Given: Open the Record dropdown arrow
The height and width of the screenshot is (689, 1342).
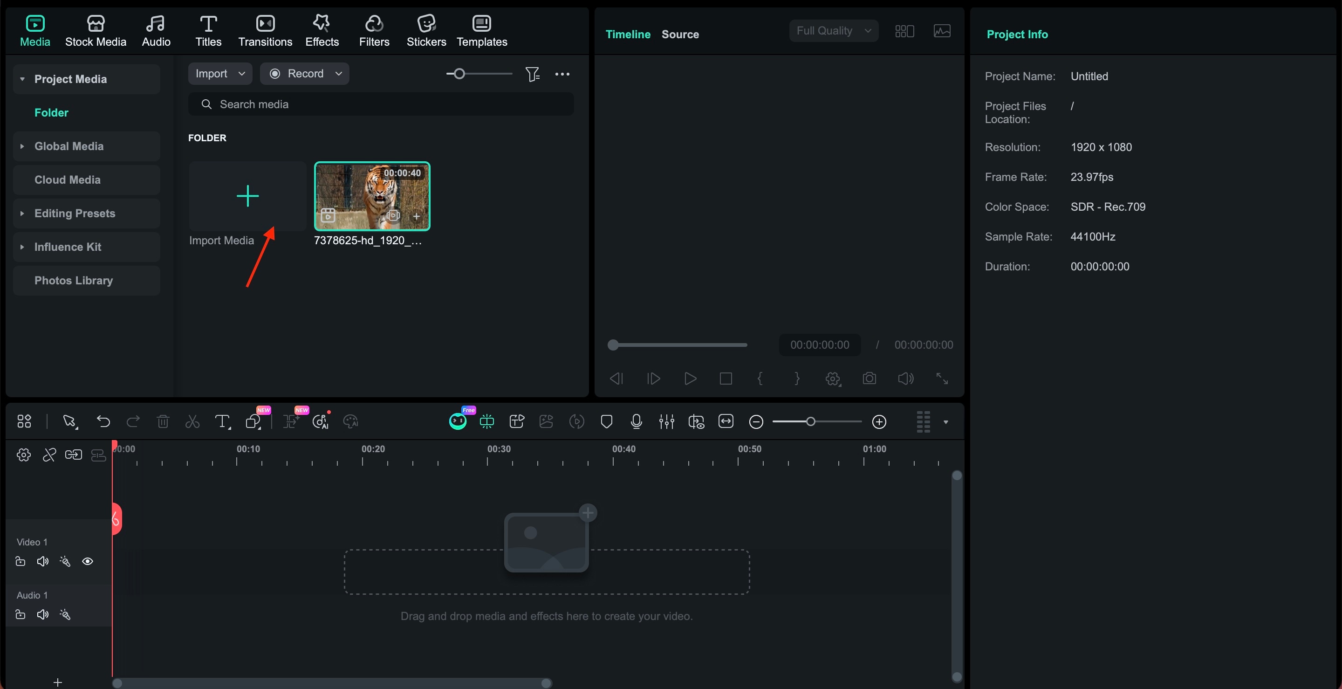Looking at the screenshot, I should [x=339, y=74].
